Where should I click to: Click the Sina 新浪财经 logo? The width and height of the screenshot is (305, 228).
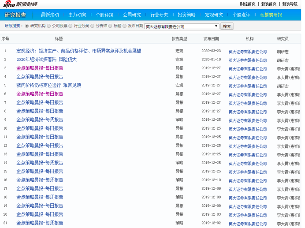point(21,4)
